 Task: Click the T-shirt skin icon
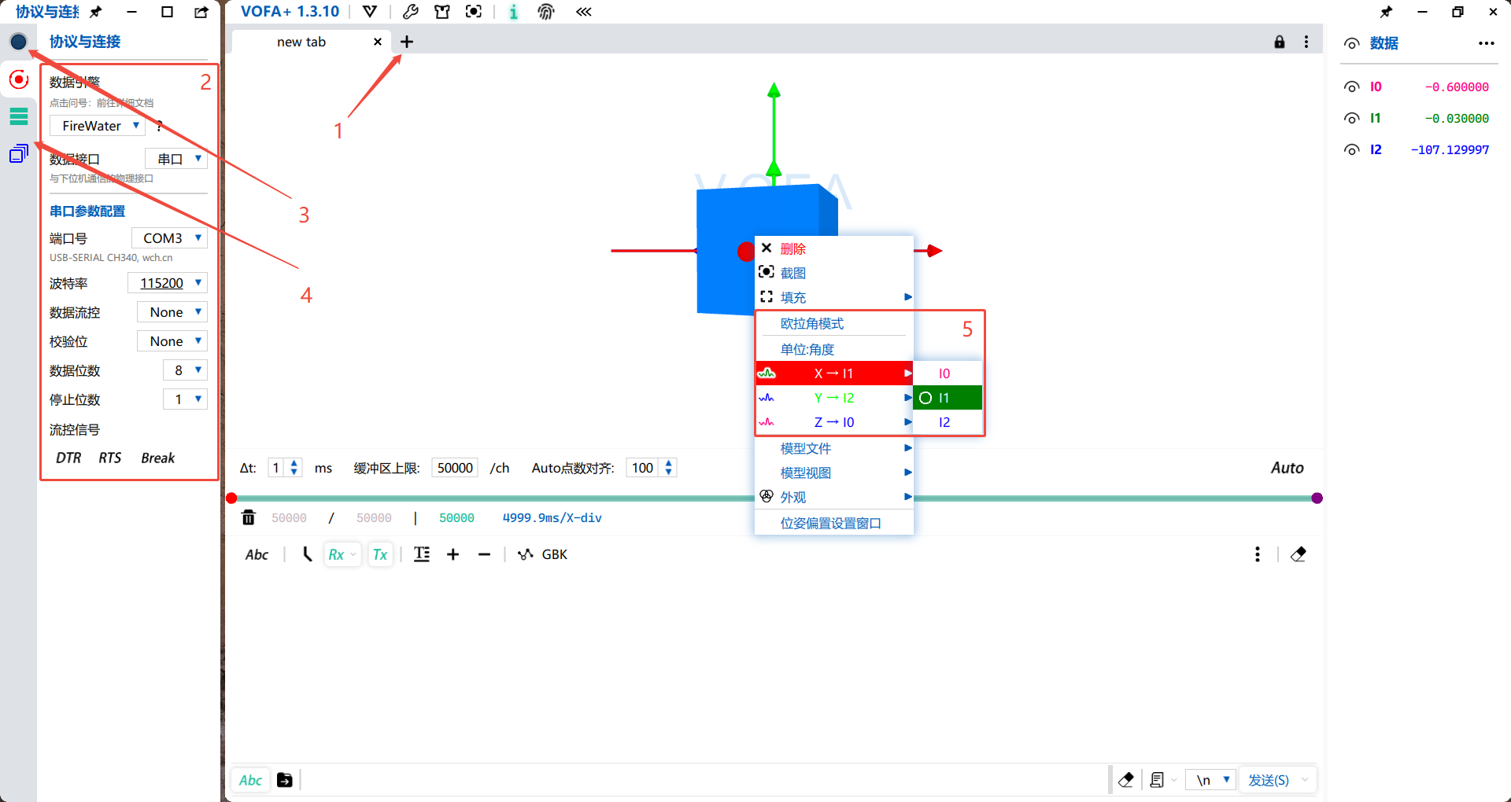(x=442, y=12)
